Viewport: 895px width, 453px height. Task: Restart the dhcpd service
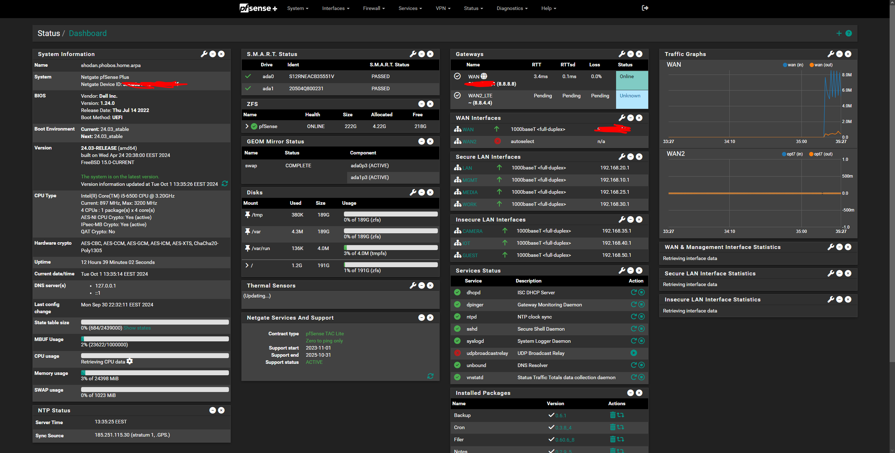(634, 292)
